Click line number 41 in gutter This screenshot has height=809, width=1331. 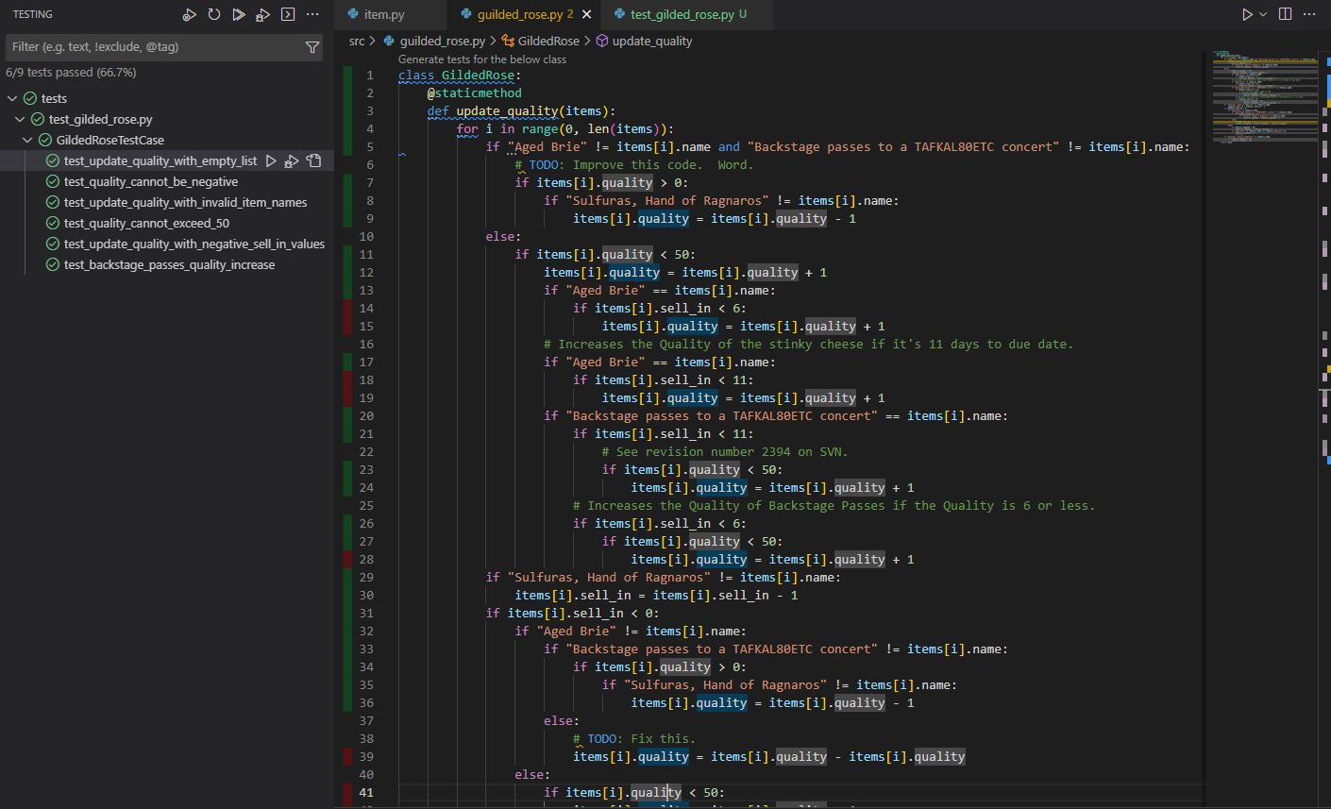pyautogui.click(x=366, y=792)
